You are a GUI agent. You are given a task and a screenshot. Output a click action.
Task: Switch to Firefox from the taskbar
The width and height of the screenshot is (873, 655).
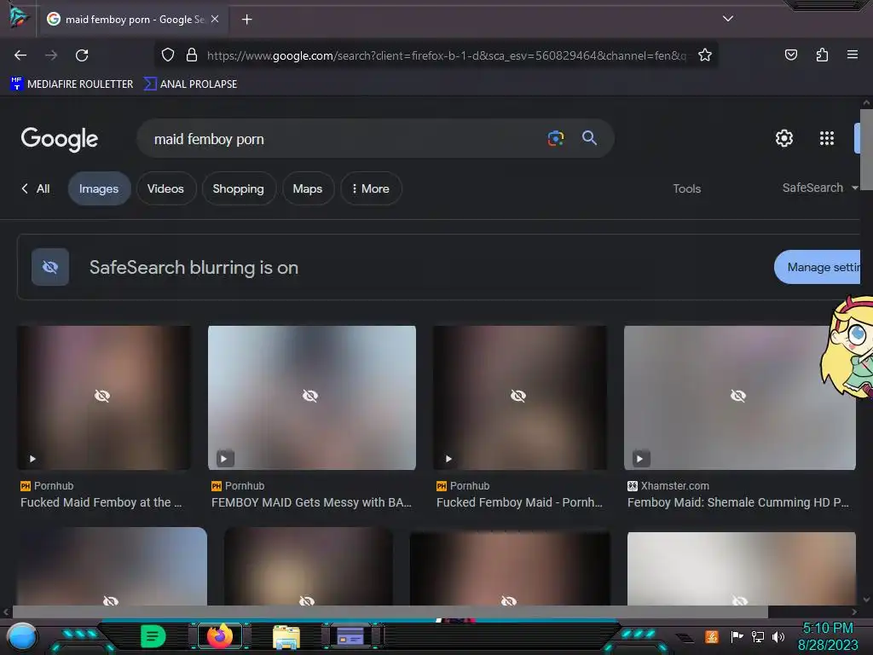[219, 636]
